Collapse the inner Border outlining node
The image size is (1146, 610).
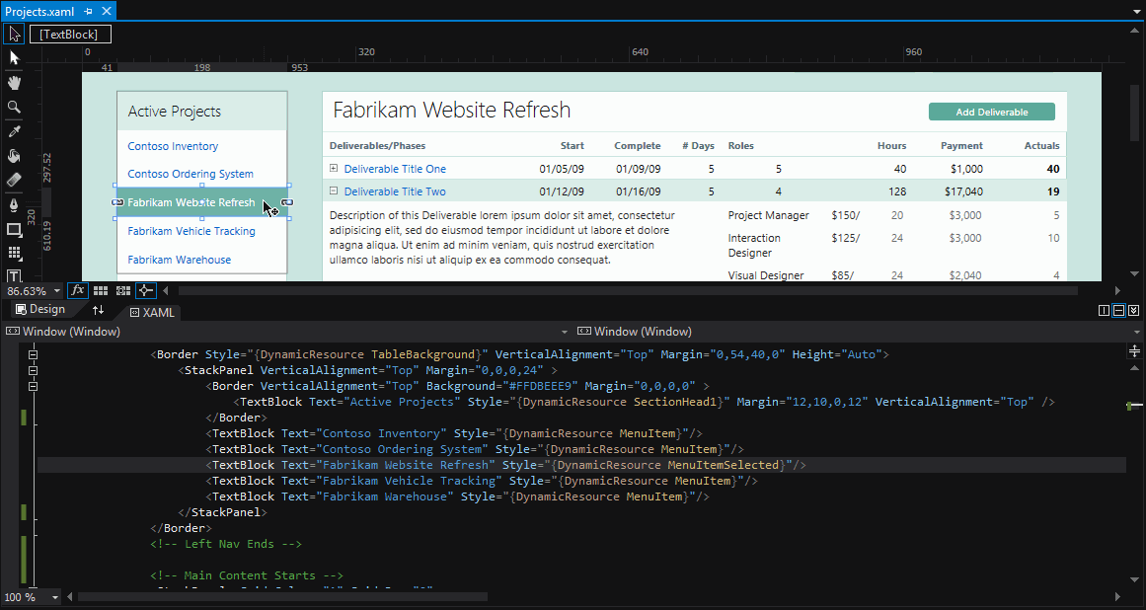[33, 387]
